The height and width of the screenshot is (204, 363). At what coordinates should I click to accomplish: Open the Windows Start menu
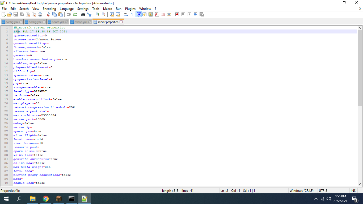(x=6, y=199)
